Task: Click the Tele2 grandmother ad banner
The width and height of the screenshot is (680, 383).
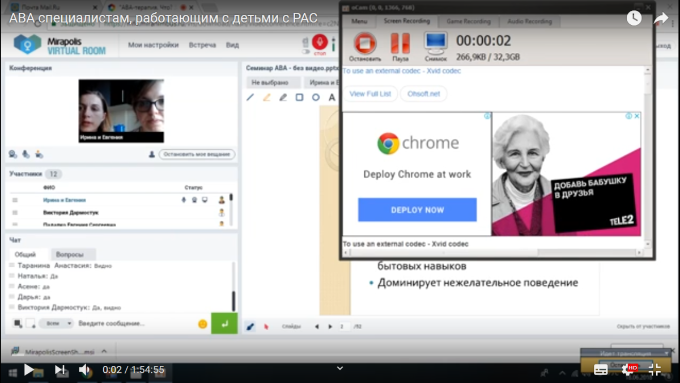Action: pyautogui.click(x=566, y=174)
